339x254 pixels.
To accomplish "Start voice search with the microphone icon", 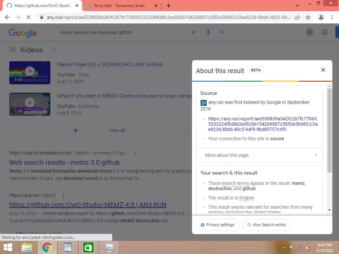I will coord(208,32).
